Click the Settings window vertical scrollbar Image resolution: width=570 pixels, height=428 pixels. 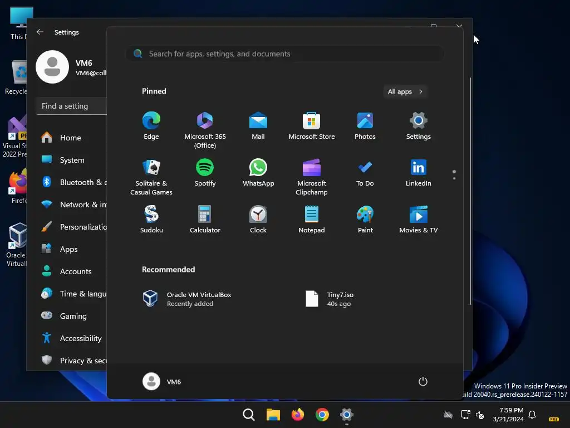[470, 191]
